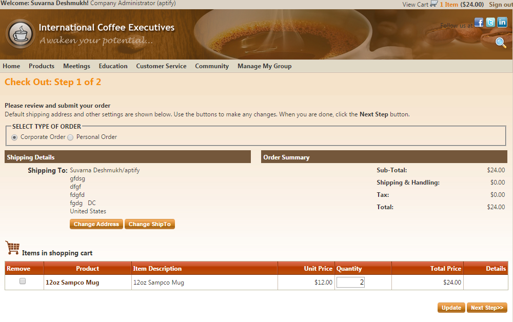Click the United States address line
This screenshot has width=513, height=322.
tap(88, 211)
